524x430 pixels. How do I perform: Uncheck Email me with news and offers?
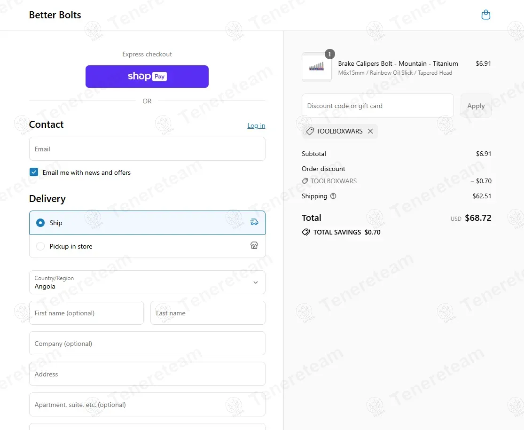click(x=34, y=172)
